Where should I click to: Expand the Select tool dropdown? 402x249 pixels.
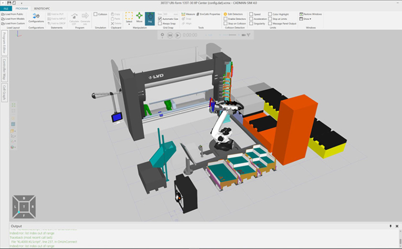tap(129, 24)
